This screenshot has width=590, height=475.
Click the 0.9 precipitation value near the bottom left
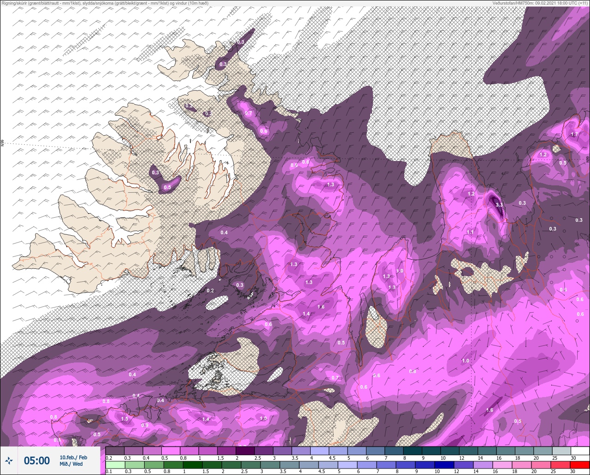[x=145, y=425]
